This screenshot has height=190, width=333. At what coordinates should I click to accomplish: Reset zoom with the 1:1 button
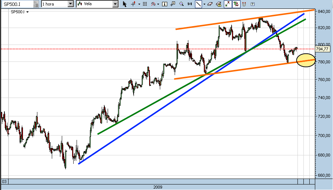[189, 4]
